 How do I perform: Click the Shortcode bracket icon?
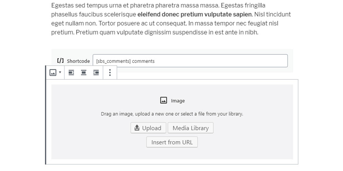pos(60,61)
